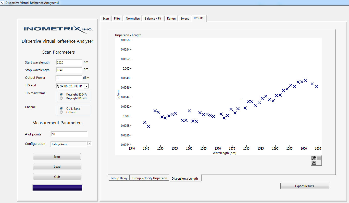Click the LabVIEW VI title bar icon
The width and height of the screenshot is (349, 203).
point(2,3)
